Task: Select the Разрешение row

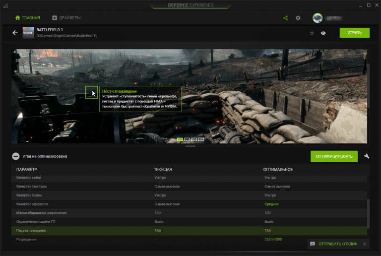Action: [189, 240]
